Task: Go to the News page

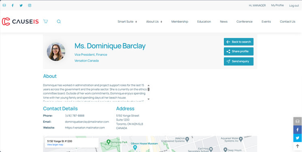Action: [224, 21]
